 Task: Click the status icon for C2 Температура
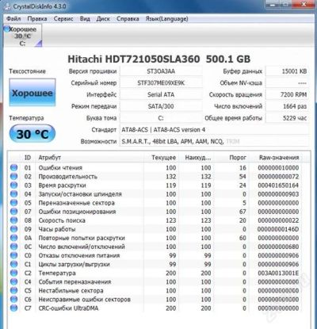point(14,273)
